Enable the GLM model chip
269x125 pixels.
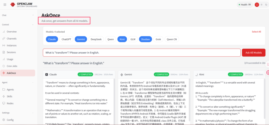tap(133, 39)
